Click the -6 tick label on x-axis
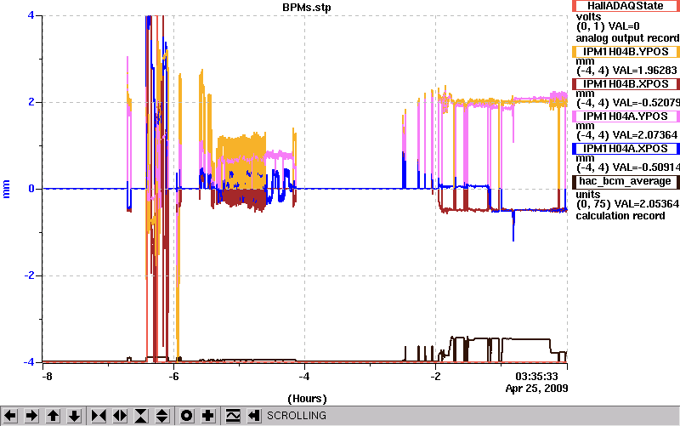680x426 pixels. (x=173, y=376)
